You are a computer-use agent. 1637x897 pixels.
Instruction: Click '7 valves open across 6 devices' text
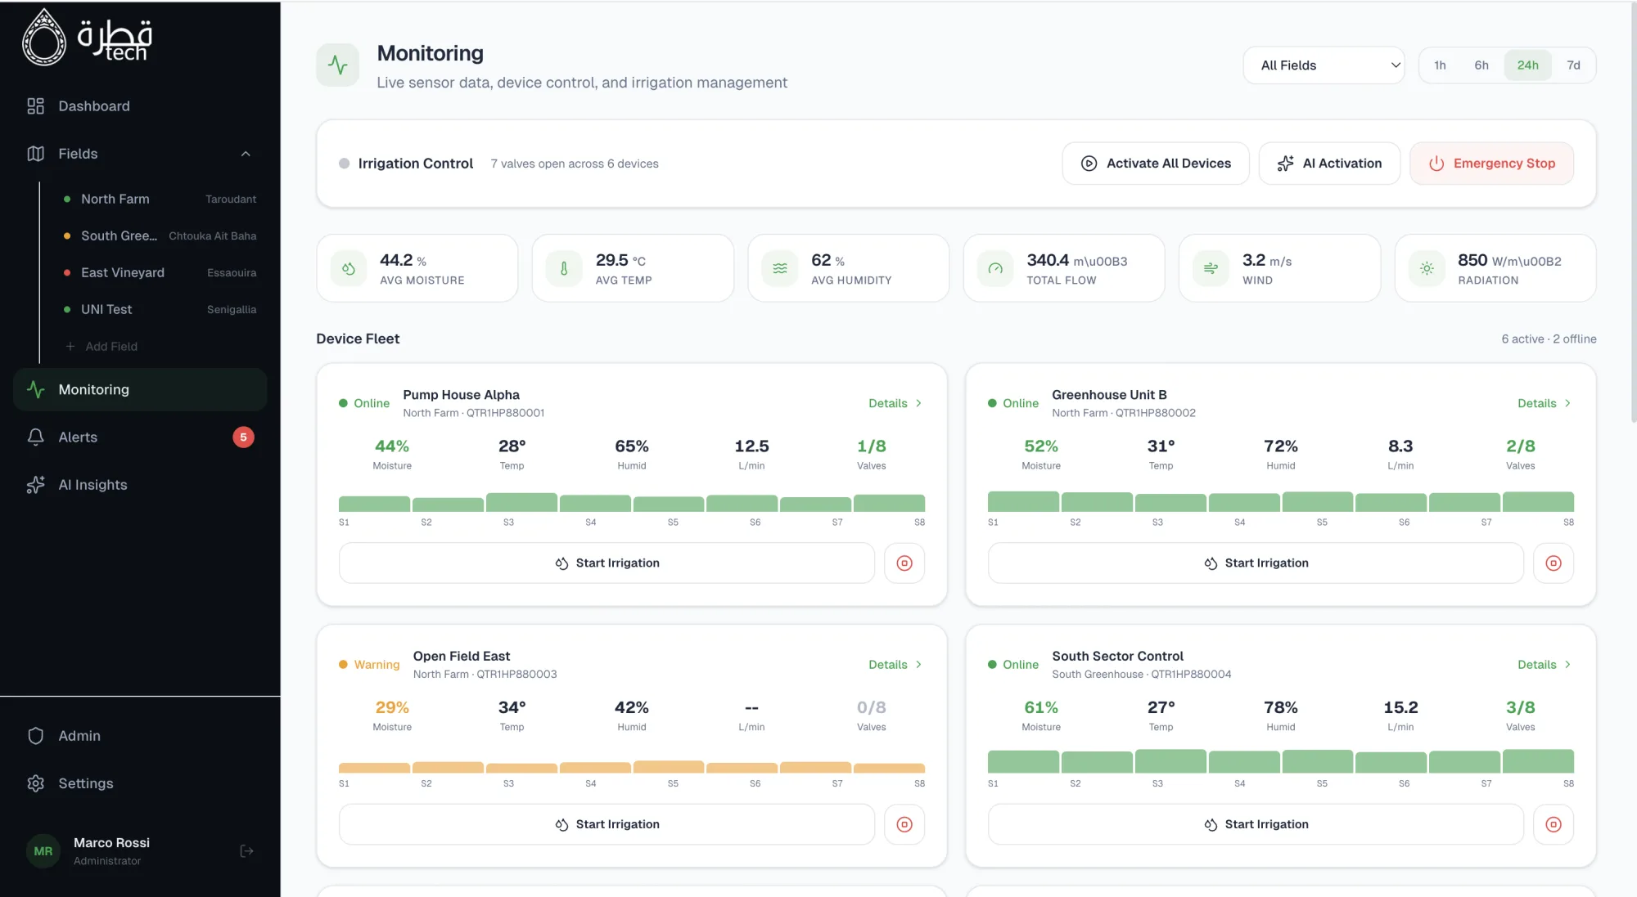click(x=575, y=164)
